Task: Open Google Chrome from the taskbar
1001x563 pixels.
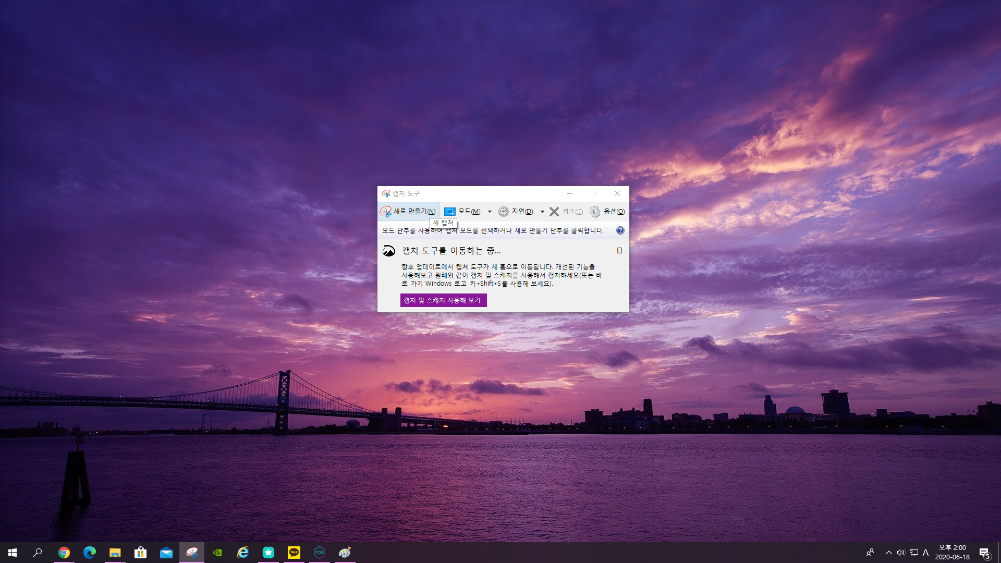Action: click(64, 553)
